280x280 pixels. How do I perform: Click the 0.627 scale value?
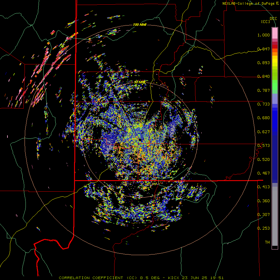point(264,132)
